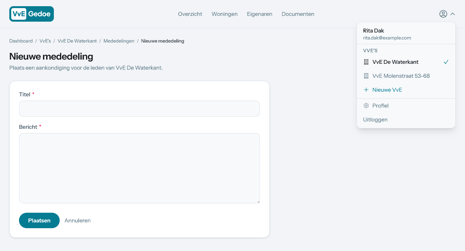This screenshot has height=251, width=465.
Task: Click the VvE's breadcrumb link
Action: (45, 41)
